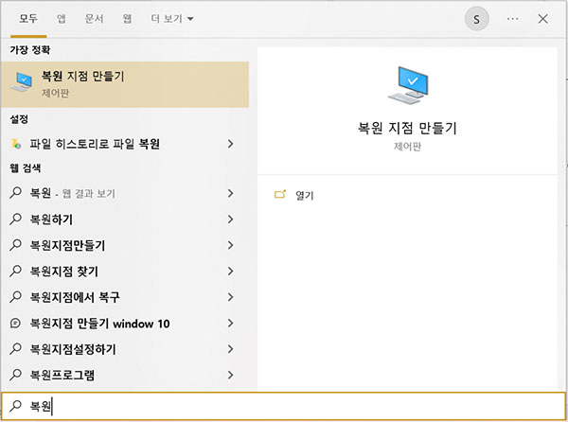Screen dimensions: 568x422
Task: Click 열기 to open the result
Action: click(x=304, y=196)
